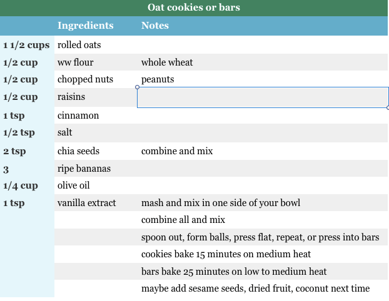Click the 'vanilla extract' cell
Image resolution: width=389 pixels, height=301 pixels.
click(x=87, y=203)
